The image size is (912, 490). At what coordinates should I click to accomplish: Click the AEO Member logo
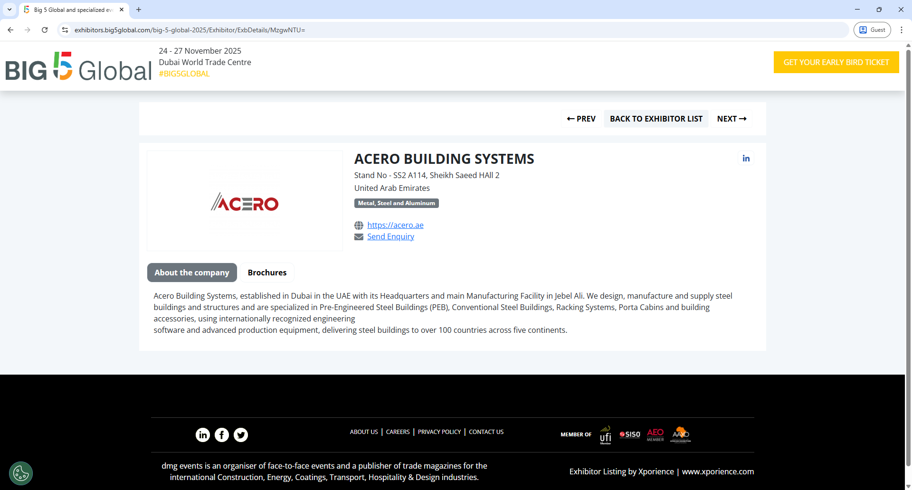(x=655, y=434)
